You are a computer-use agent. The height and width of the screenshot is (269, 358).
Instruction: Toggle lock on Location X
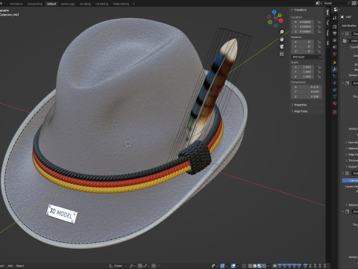pyautogui.click(x=319, y=22)
